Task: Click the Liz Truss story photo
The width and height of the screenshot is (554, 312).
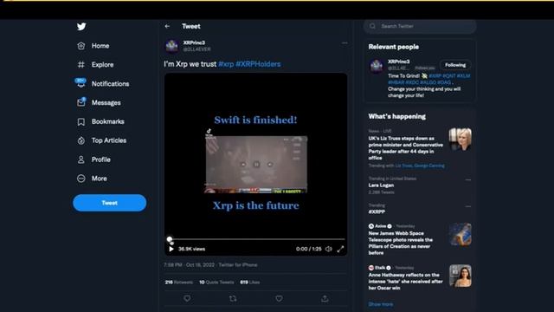Action: pos(460,140)
